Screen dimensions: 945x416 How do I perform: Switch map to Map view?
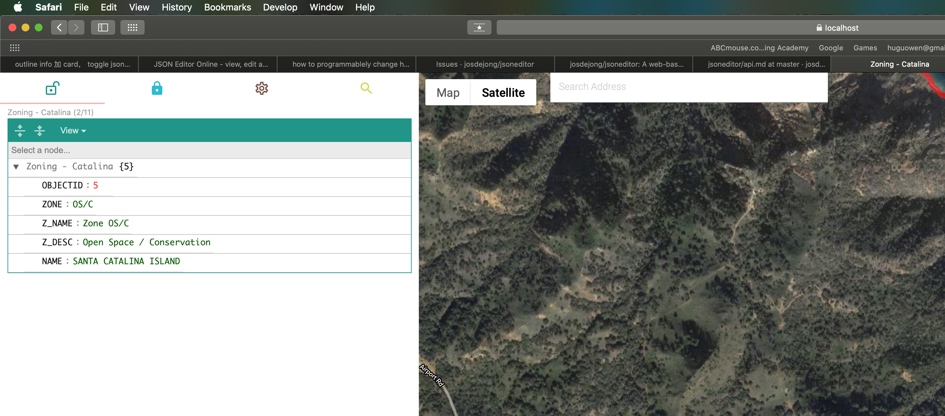448,92
